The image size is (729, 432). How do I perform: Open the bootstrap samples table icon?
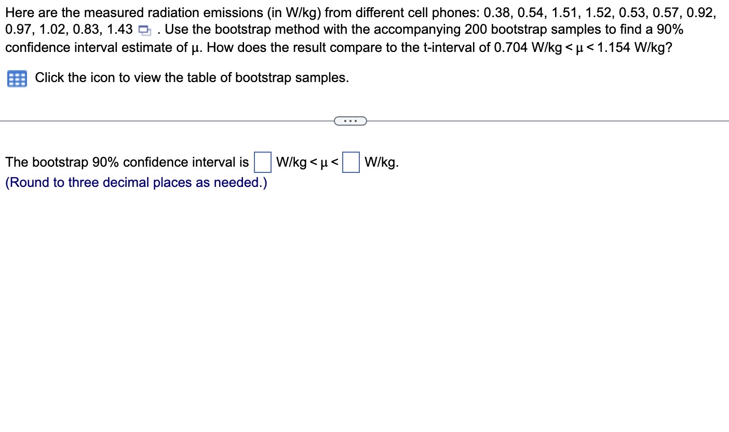tap(16, 78)
